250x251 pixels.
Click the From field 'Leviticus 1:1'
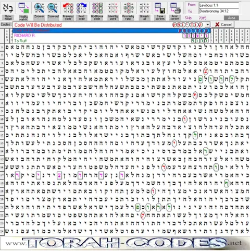(219, 5)
